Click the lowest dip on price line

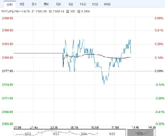click(x=104, y=84)
